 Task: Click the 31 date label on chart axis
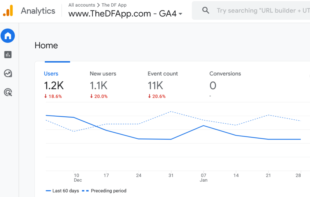coord(171,175)
